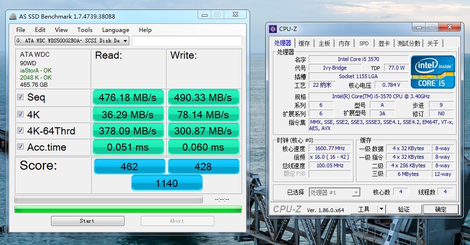Click the Intel Core i5 logo badge
Screen dimensions: 470x245
click(x=432, y=72)
